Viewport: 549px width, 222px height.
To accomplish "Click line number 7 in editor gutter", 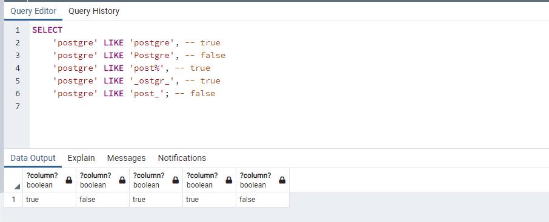I will click(18, 106).
